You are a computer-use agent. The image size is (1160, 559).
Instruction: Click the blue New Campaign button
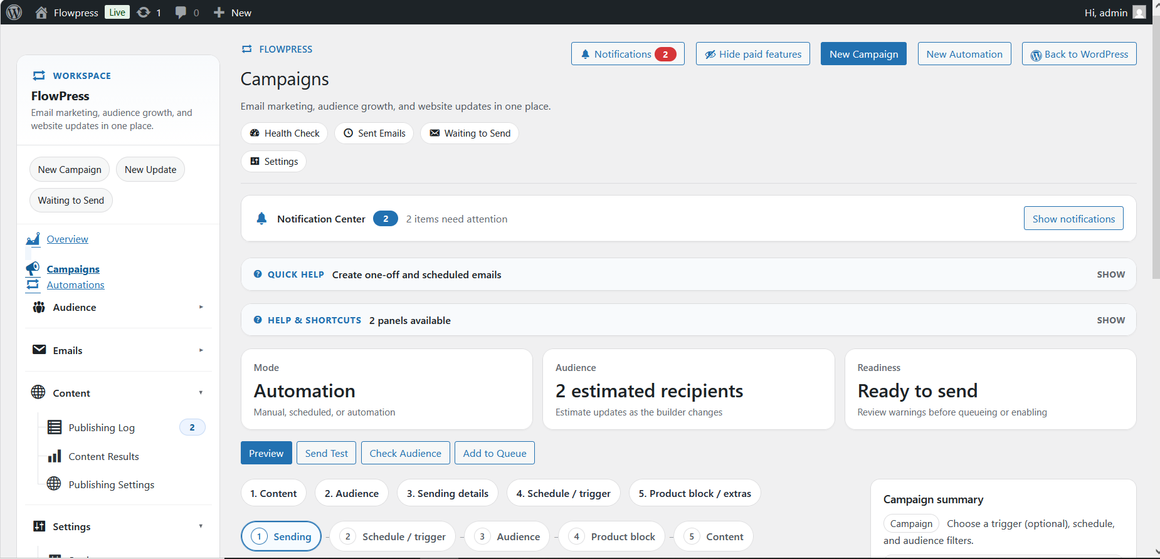point(863,54)
